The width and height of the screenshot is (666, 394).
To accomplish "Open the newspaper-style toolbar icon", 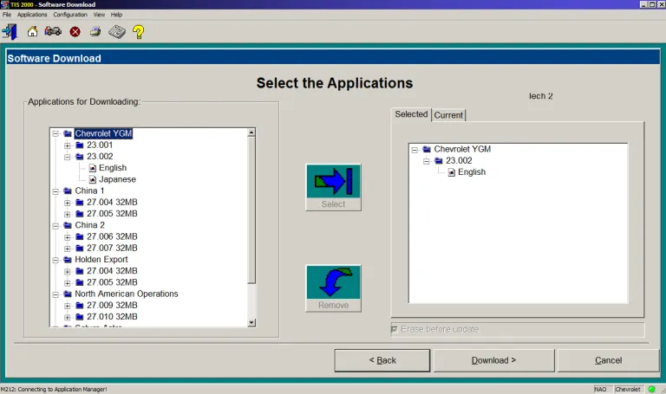I will [x=117, y=32].
